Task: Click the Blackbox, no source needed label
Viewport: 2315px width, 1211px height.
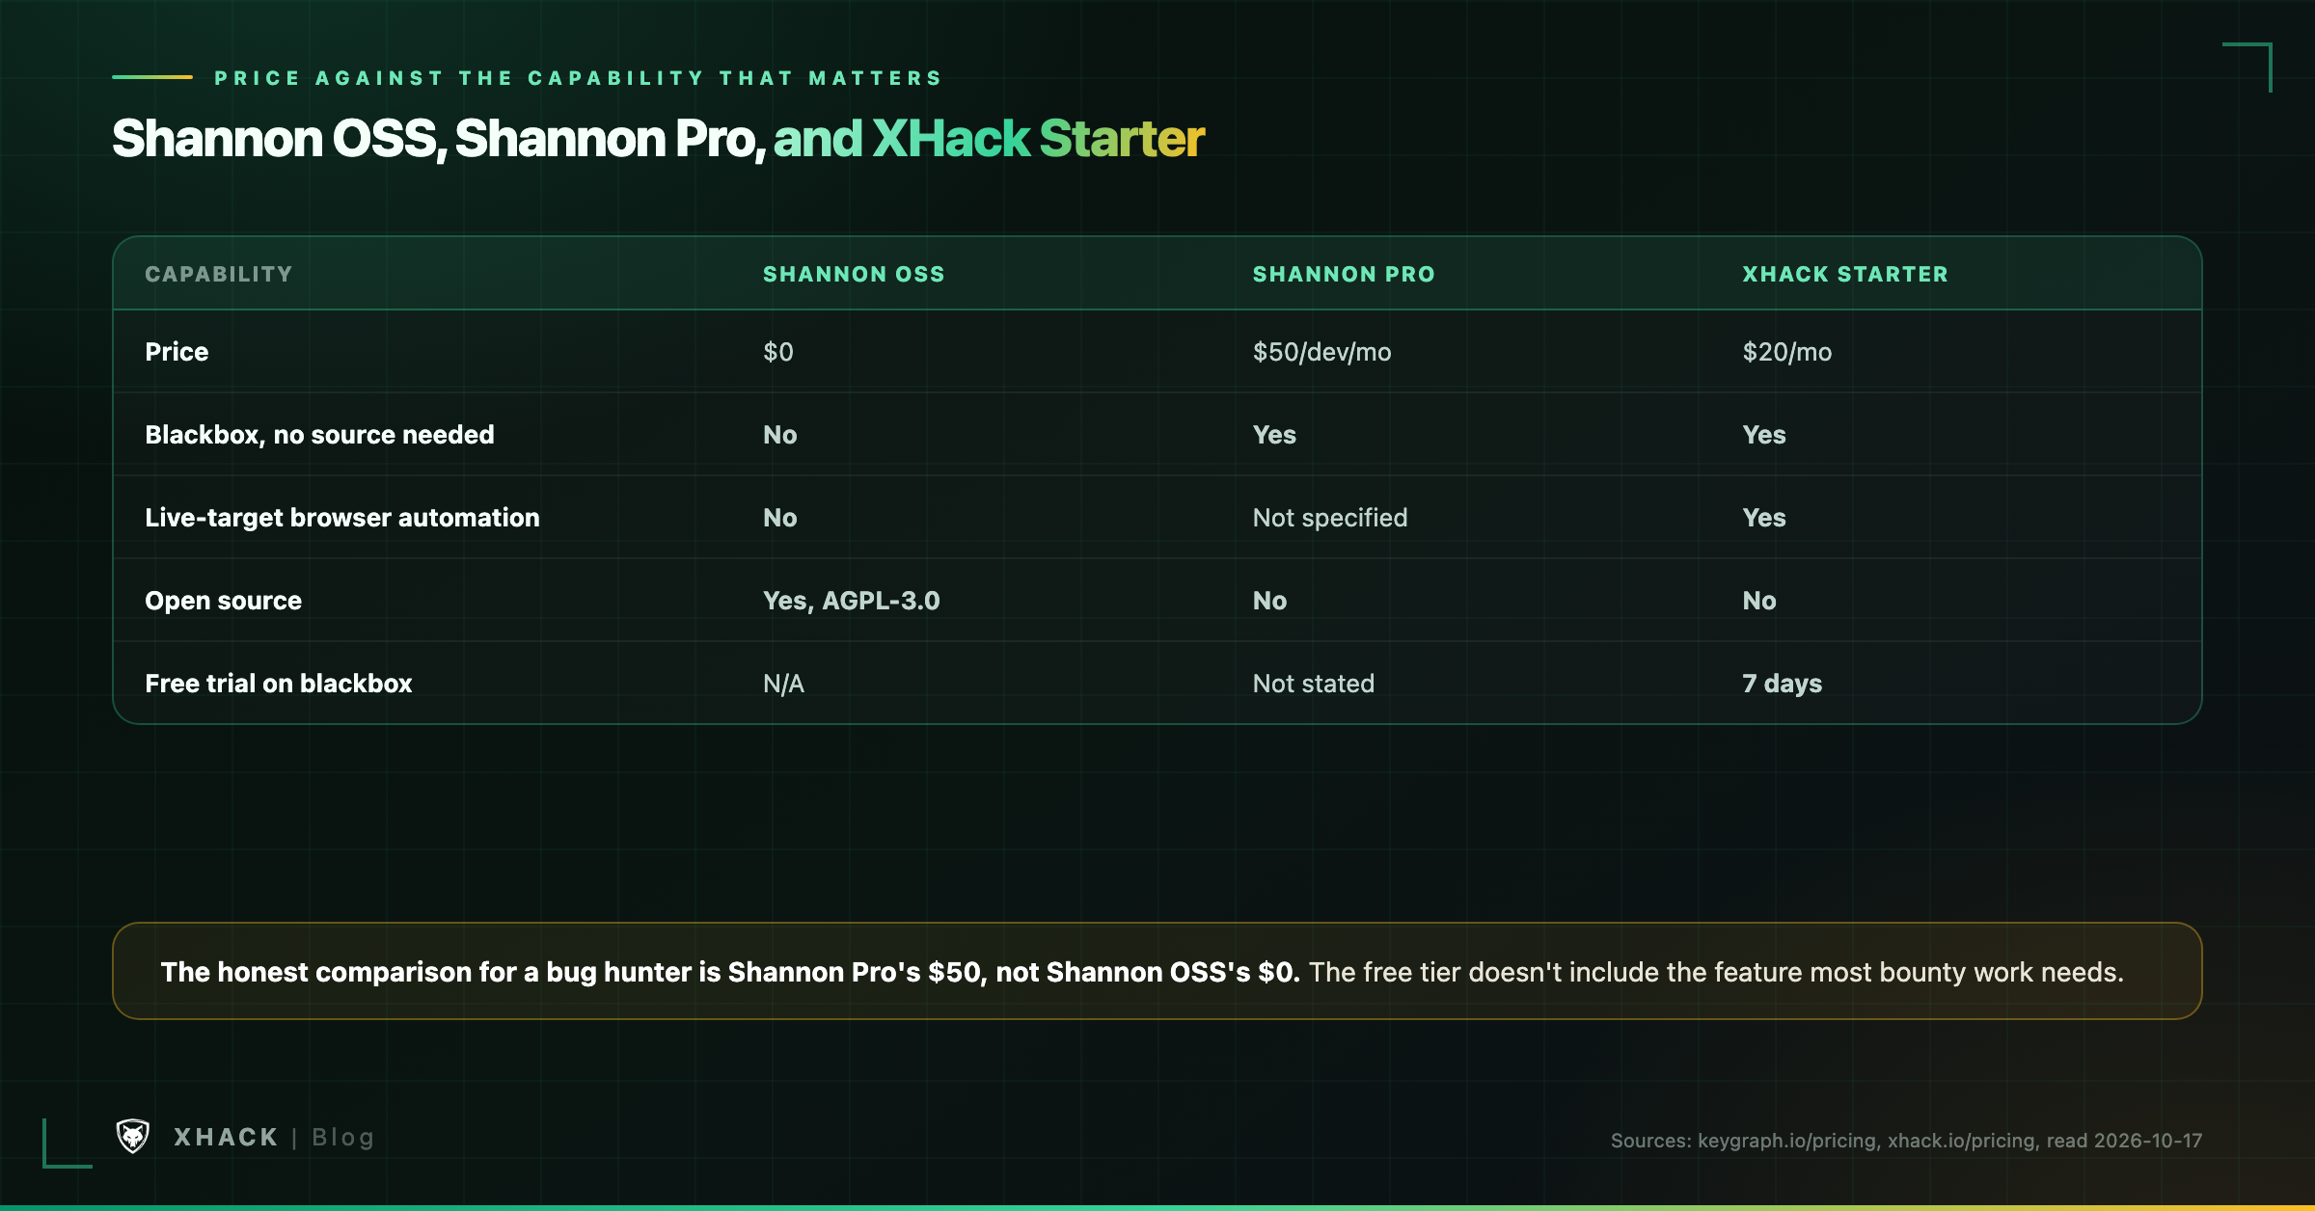Action: 319,435
